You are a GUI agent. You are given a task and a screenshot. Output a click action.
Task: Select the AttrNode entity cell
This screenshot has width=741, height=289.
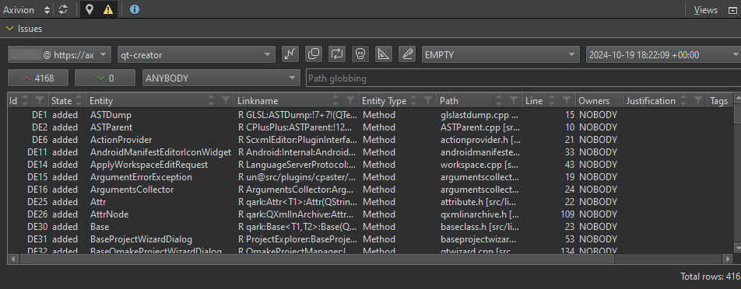click(x=160, y=214)
